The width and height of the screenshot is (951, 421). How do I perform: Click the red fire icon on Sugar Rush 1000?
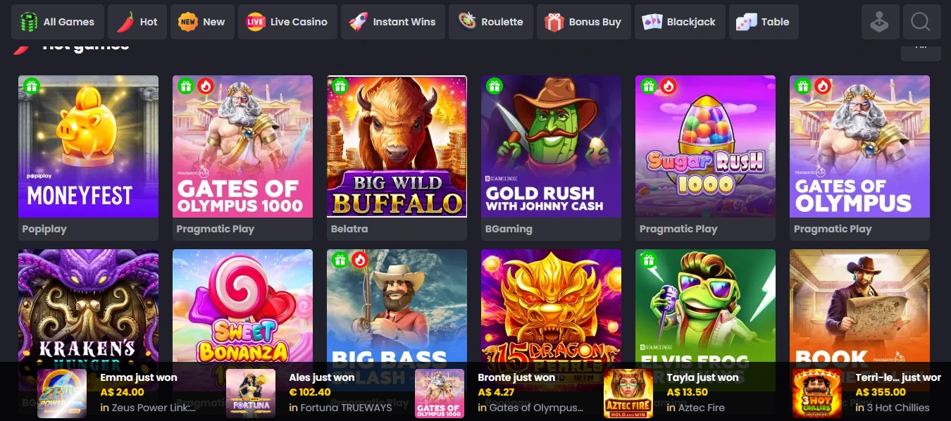pos(668,87)
